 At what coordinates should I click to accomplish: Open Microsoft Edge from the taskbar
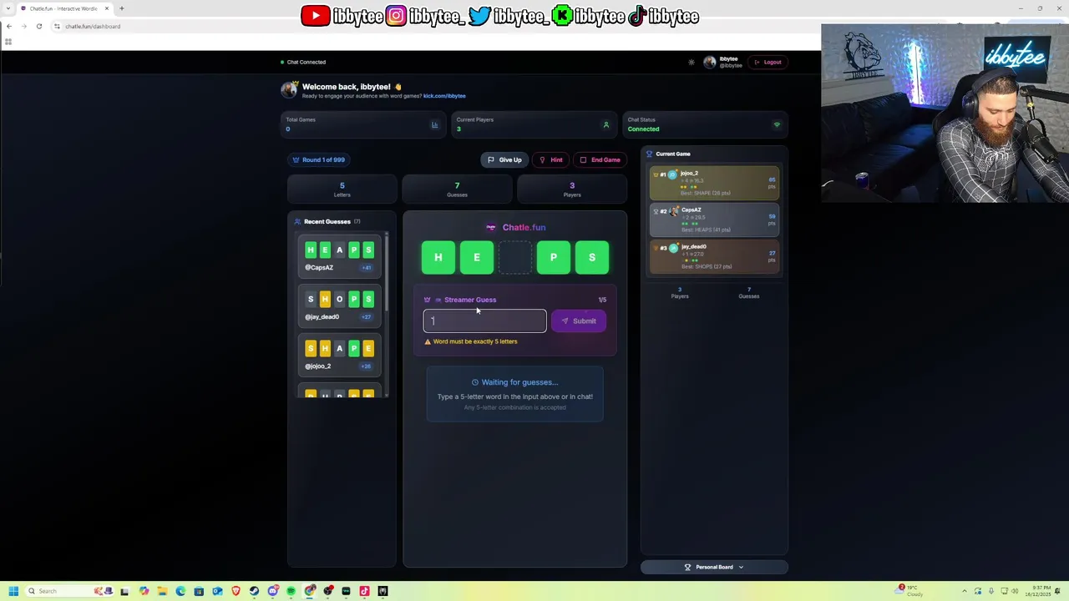pyautogui.click(x=180, y=591)
